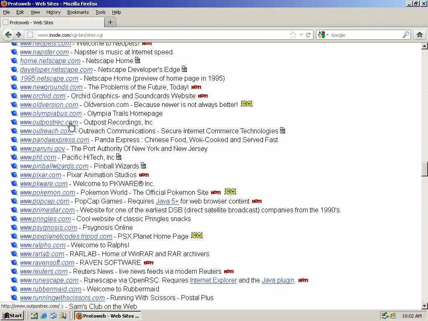Click the globe bullet beside www.napster.com
The width and height of the screenshot is (428, 321).
click(14, 52)
